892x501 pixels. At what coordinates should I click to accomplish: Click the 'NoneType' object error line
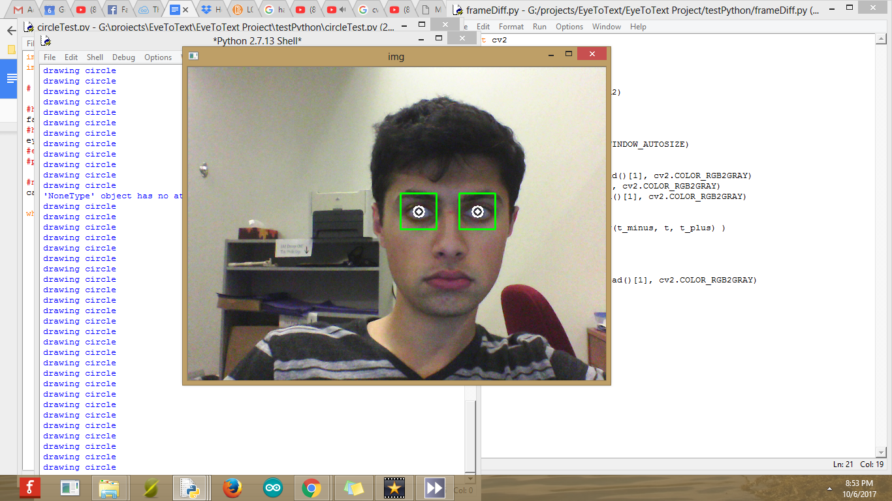tap(113, 196)
